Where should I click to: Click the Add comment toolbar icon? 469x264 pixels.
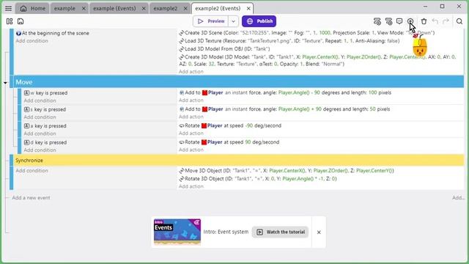(x=399, y=21)
